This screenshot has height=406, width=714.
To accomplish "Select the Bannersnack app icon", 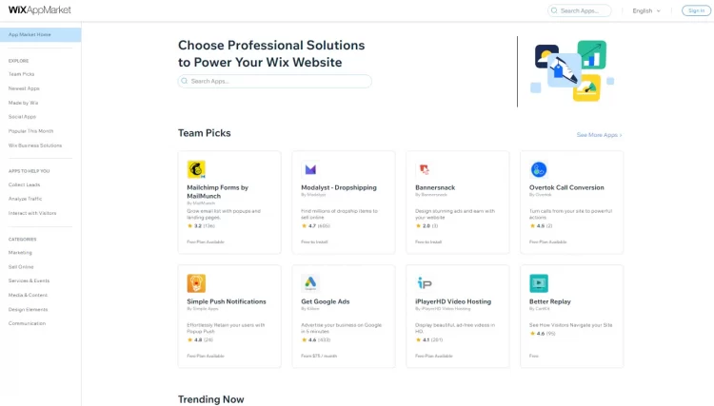I will [425, 169].
